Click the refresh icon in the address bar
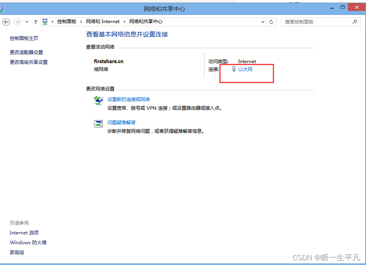The width and height of the screenshot is (366, 265). point(271,22)
